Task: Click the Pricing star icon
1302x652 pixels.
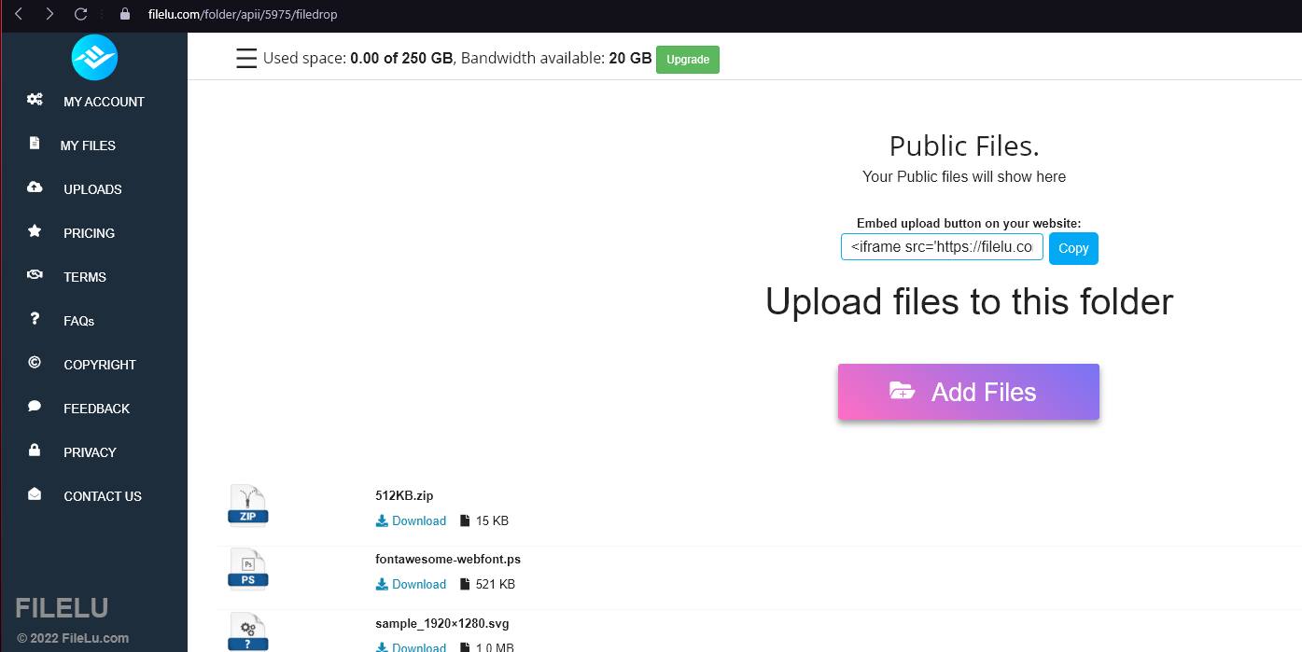Action: (x=35, y=231)
